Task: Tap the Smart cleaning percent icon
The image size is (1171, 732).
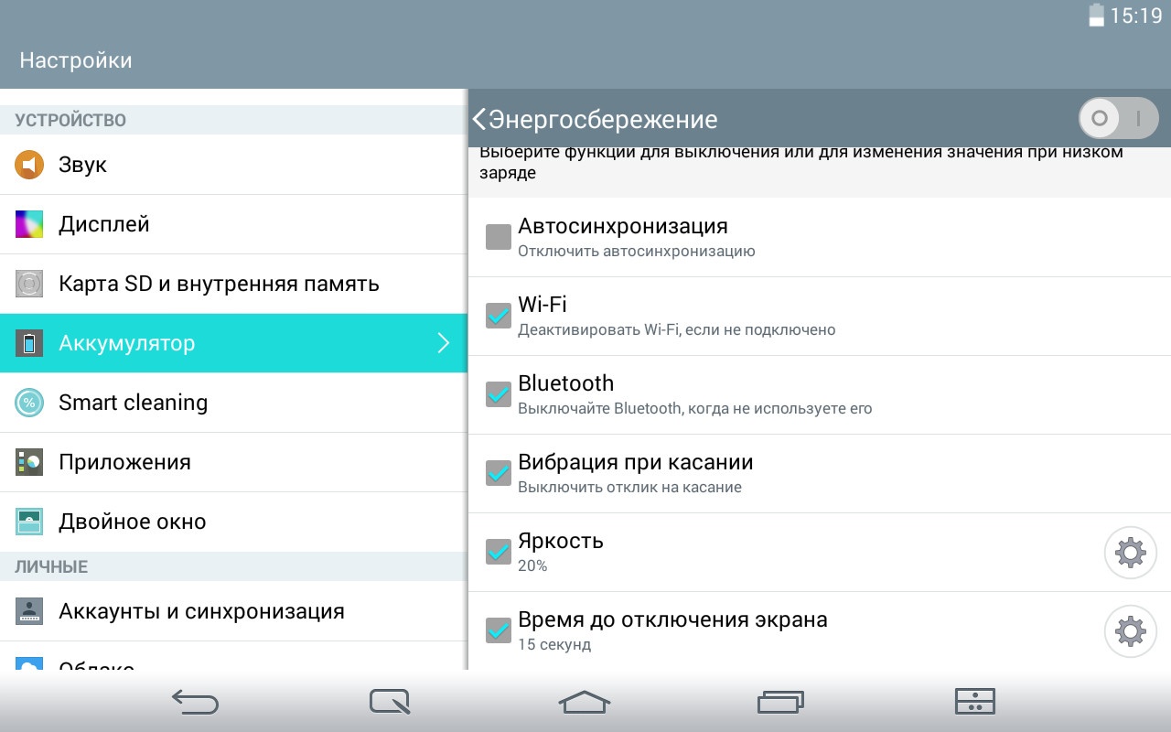Action: [x=29, y=403]
